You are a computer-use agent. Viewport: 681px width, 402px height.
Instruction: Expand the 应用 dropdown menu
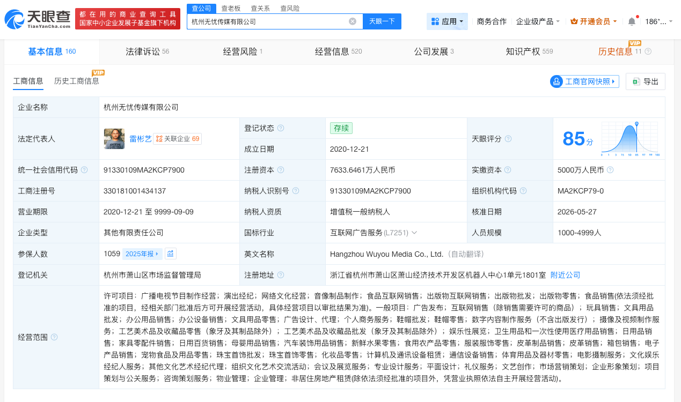click(x=462, y=22)
